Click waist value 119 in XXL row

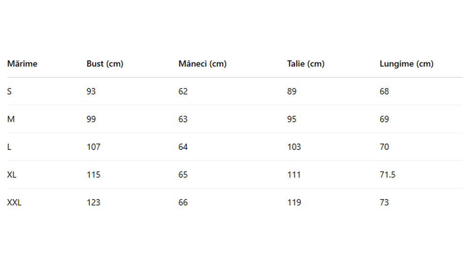294,203
